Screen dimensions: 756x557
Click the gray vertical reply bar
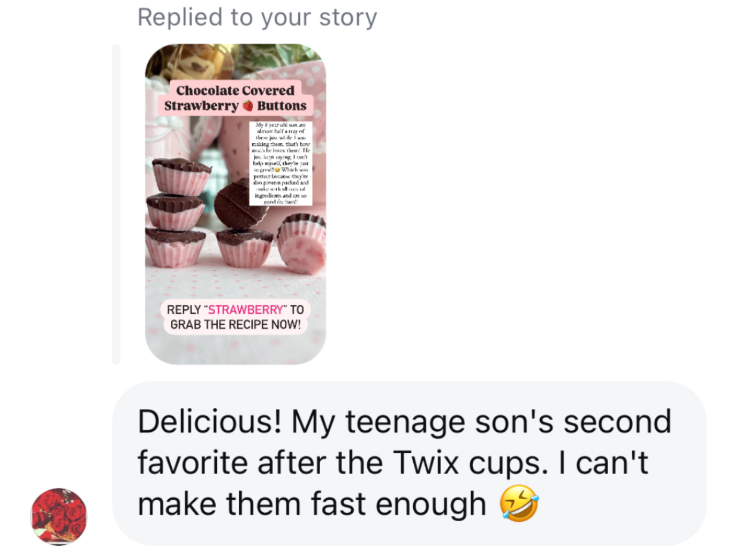pyautogui.click(x=116, y=203)
